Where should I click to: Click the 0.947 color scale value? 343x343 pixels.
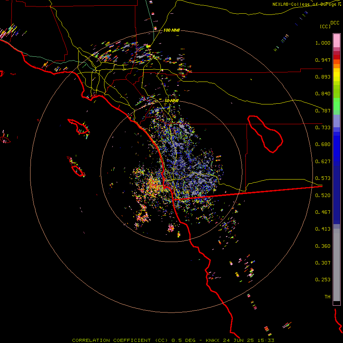point(323,60)
